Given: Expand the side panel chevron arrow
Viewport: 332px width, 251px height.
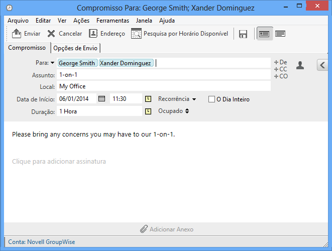Looking at the screenshot, I should 322,65.
